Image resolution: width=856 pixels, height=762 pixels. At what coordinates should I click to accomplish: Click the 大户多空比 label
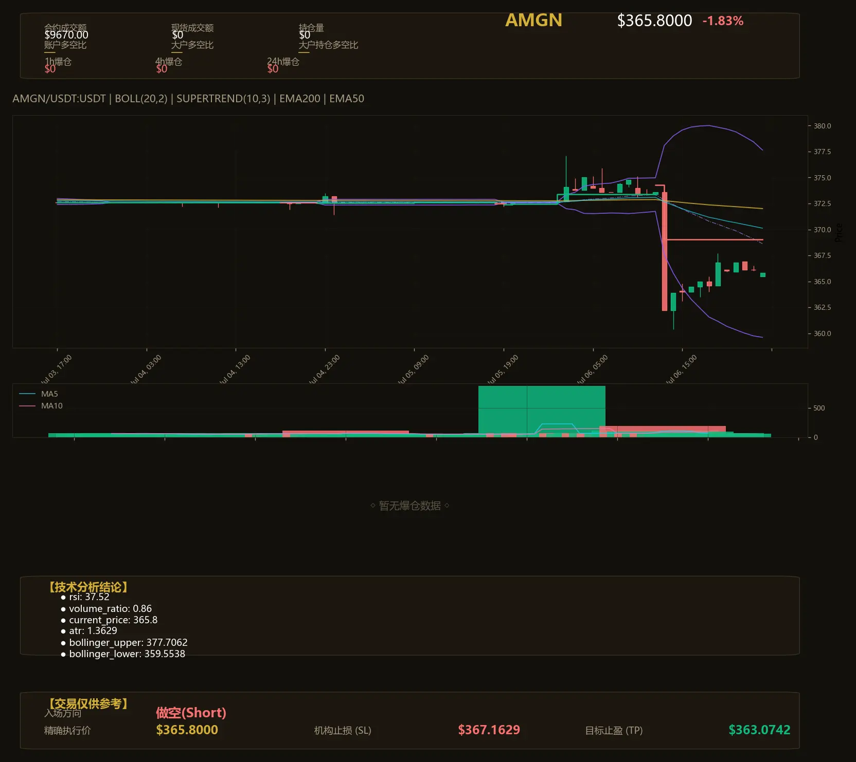click(192, 45)
